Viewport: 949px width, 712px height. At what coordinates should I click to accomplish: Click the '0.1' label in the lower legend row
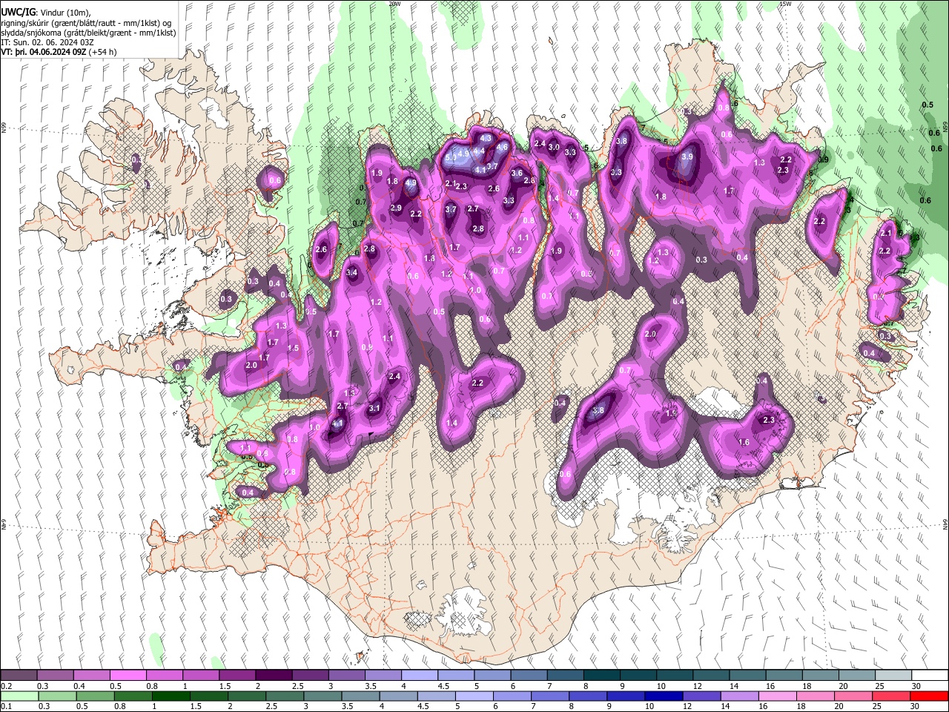tap(6, 706)
